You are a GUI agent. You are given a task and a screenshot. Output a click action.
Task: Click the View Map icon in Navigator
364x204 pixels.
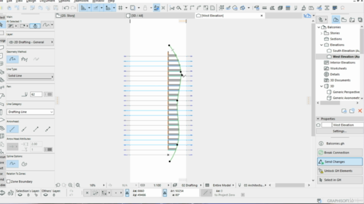[344, 20]
